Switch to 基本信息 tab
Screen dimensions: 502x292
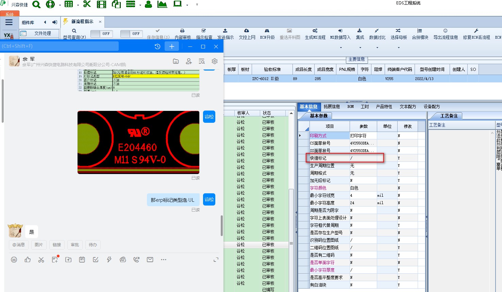click(x=308, y=106)
